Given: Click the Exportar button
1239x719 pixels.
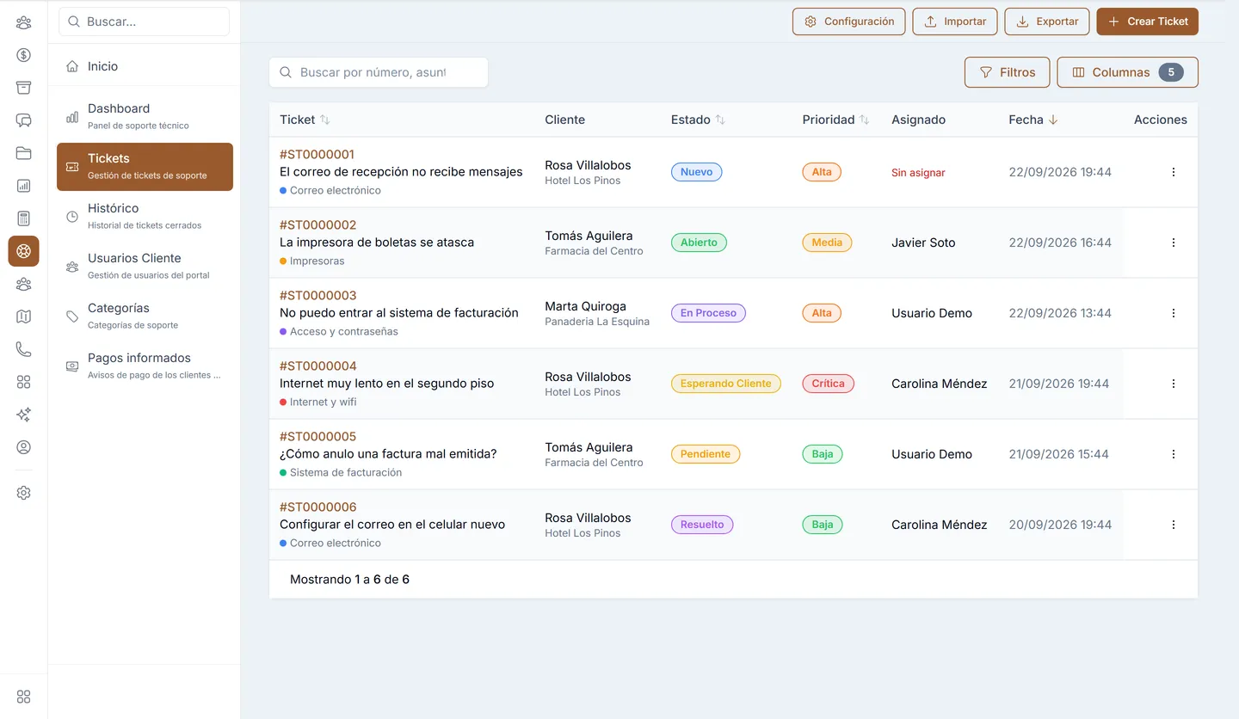Looking at the screenshot, I should [1047, 22].
